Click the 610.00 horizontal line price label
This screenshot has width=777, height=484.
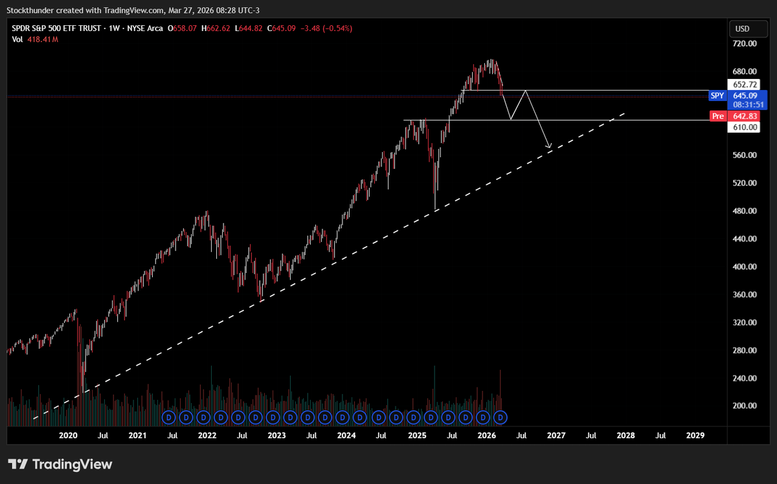pos(743,127)
